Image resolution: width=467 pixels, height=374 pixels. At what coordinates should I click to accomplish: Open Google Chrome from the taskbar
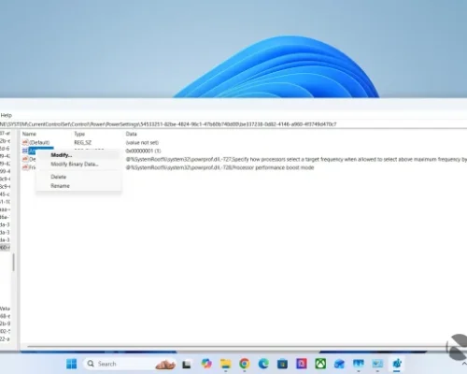click(x=245, y=364)
